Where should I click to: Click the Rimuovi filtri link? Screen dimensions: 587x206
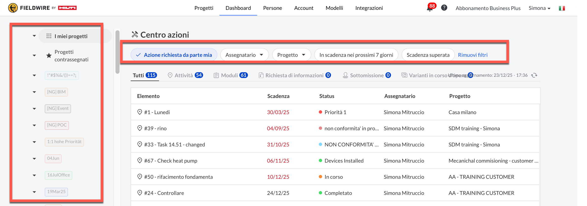473,55
